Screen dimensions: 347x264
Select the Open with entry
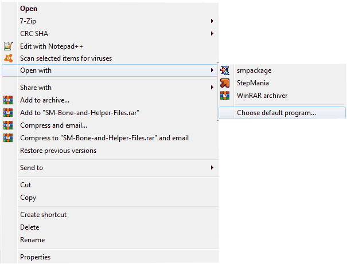(110, 70)
